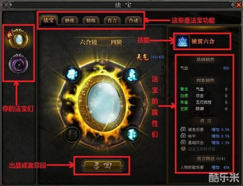This screenshot has width=243, height=186.
Task: Click the 命中 mantra level badge
Action: point(183,136)
